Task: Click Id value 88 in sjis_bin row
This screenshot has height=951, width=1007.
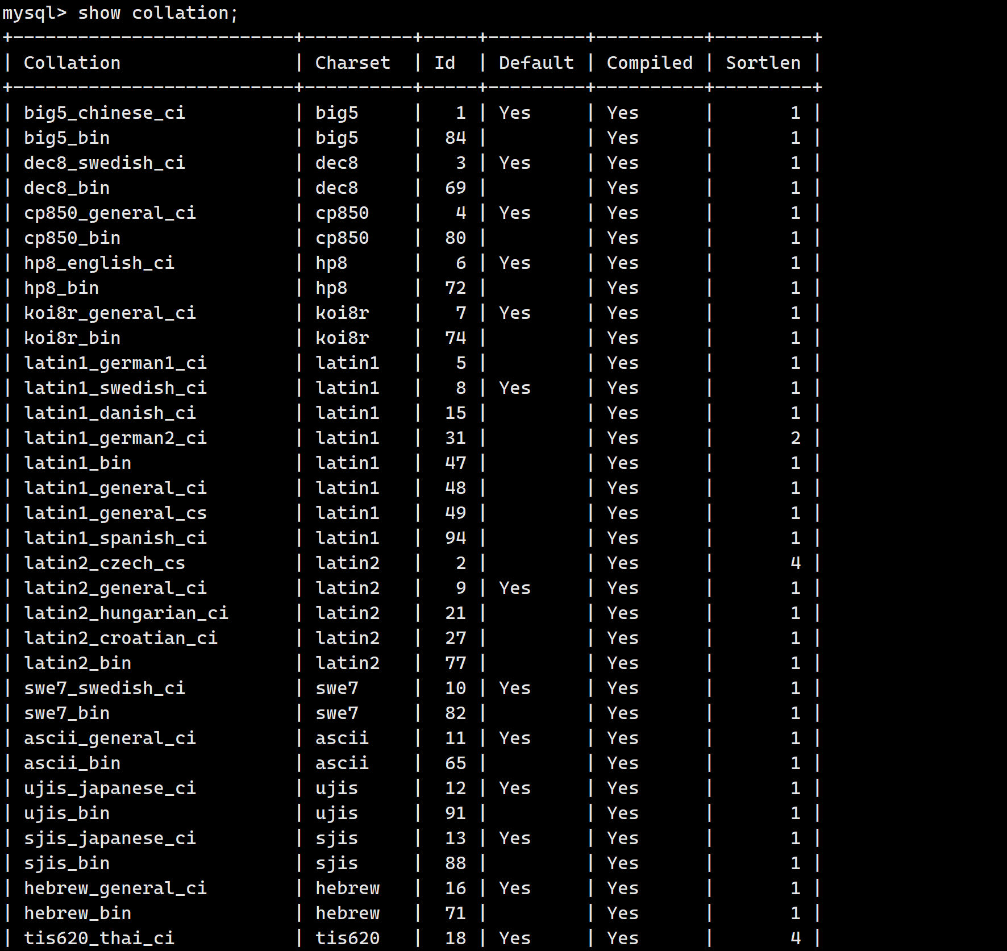Action: [x=456, y=863]
